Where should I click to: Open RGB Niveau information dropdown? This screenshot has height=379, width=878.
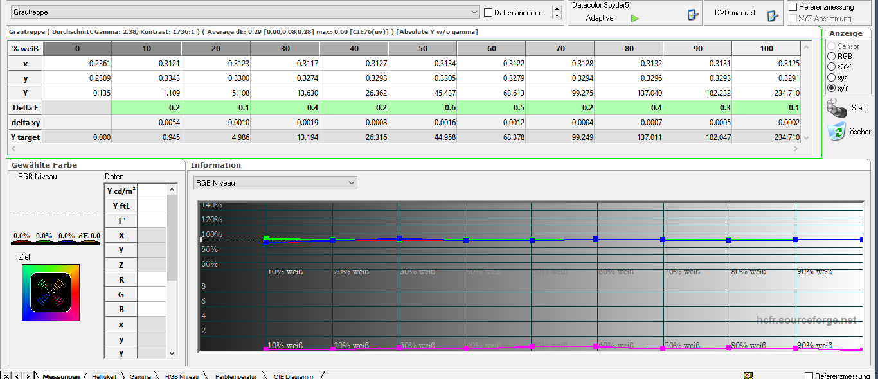click(275, 183)
